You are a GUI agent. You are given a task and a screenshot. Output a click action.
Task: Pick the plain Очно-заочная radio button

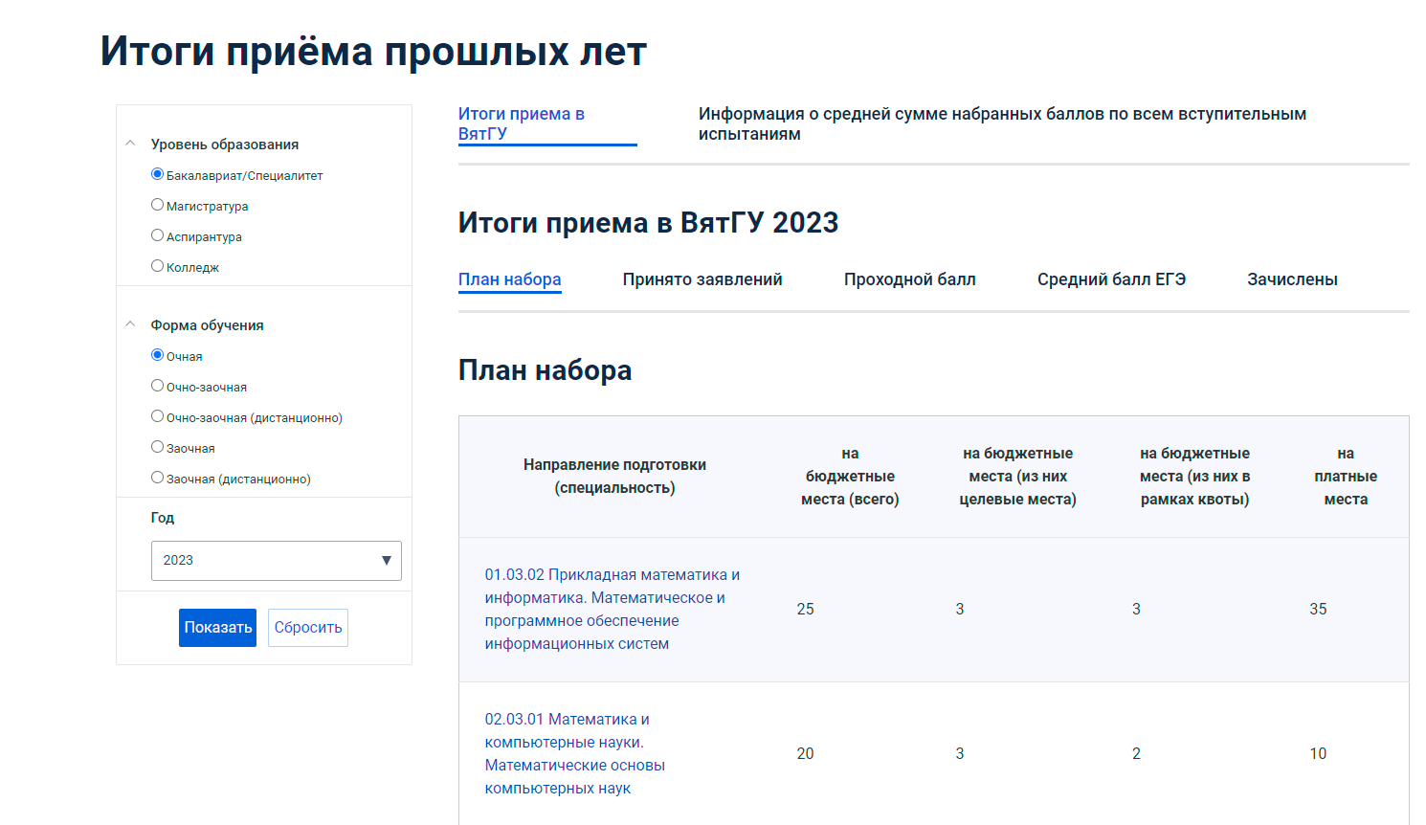[158, 386]
